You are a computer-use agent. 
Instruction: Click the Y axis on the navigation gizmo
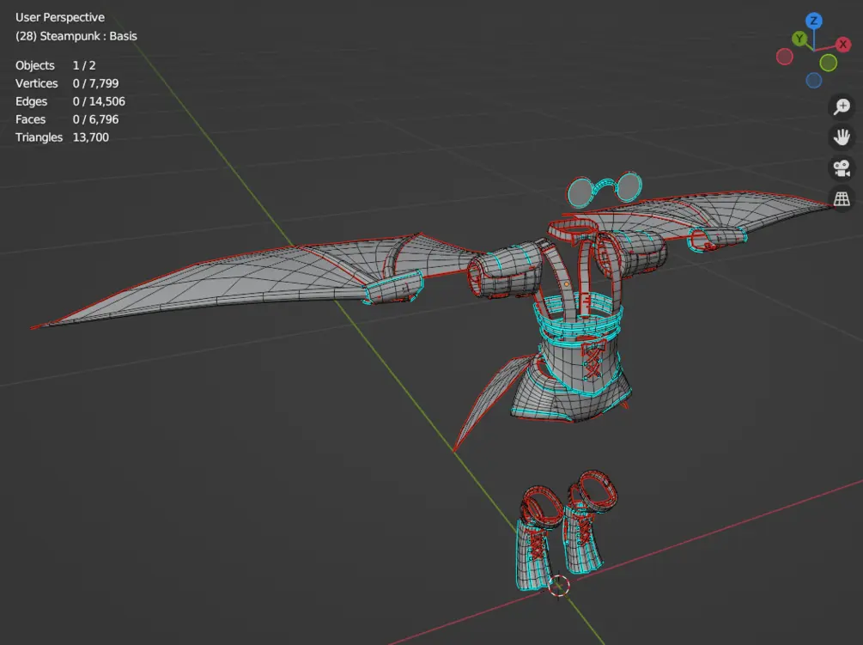pyautogui.click(x=799, y=39)
